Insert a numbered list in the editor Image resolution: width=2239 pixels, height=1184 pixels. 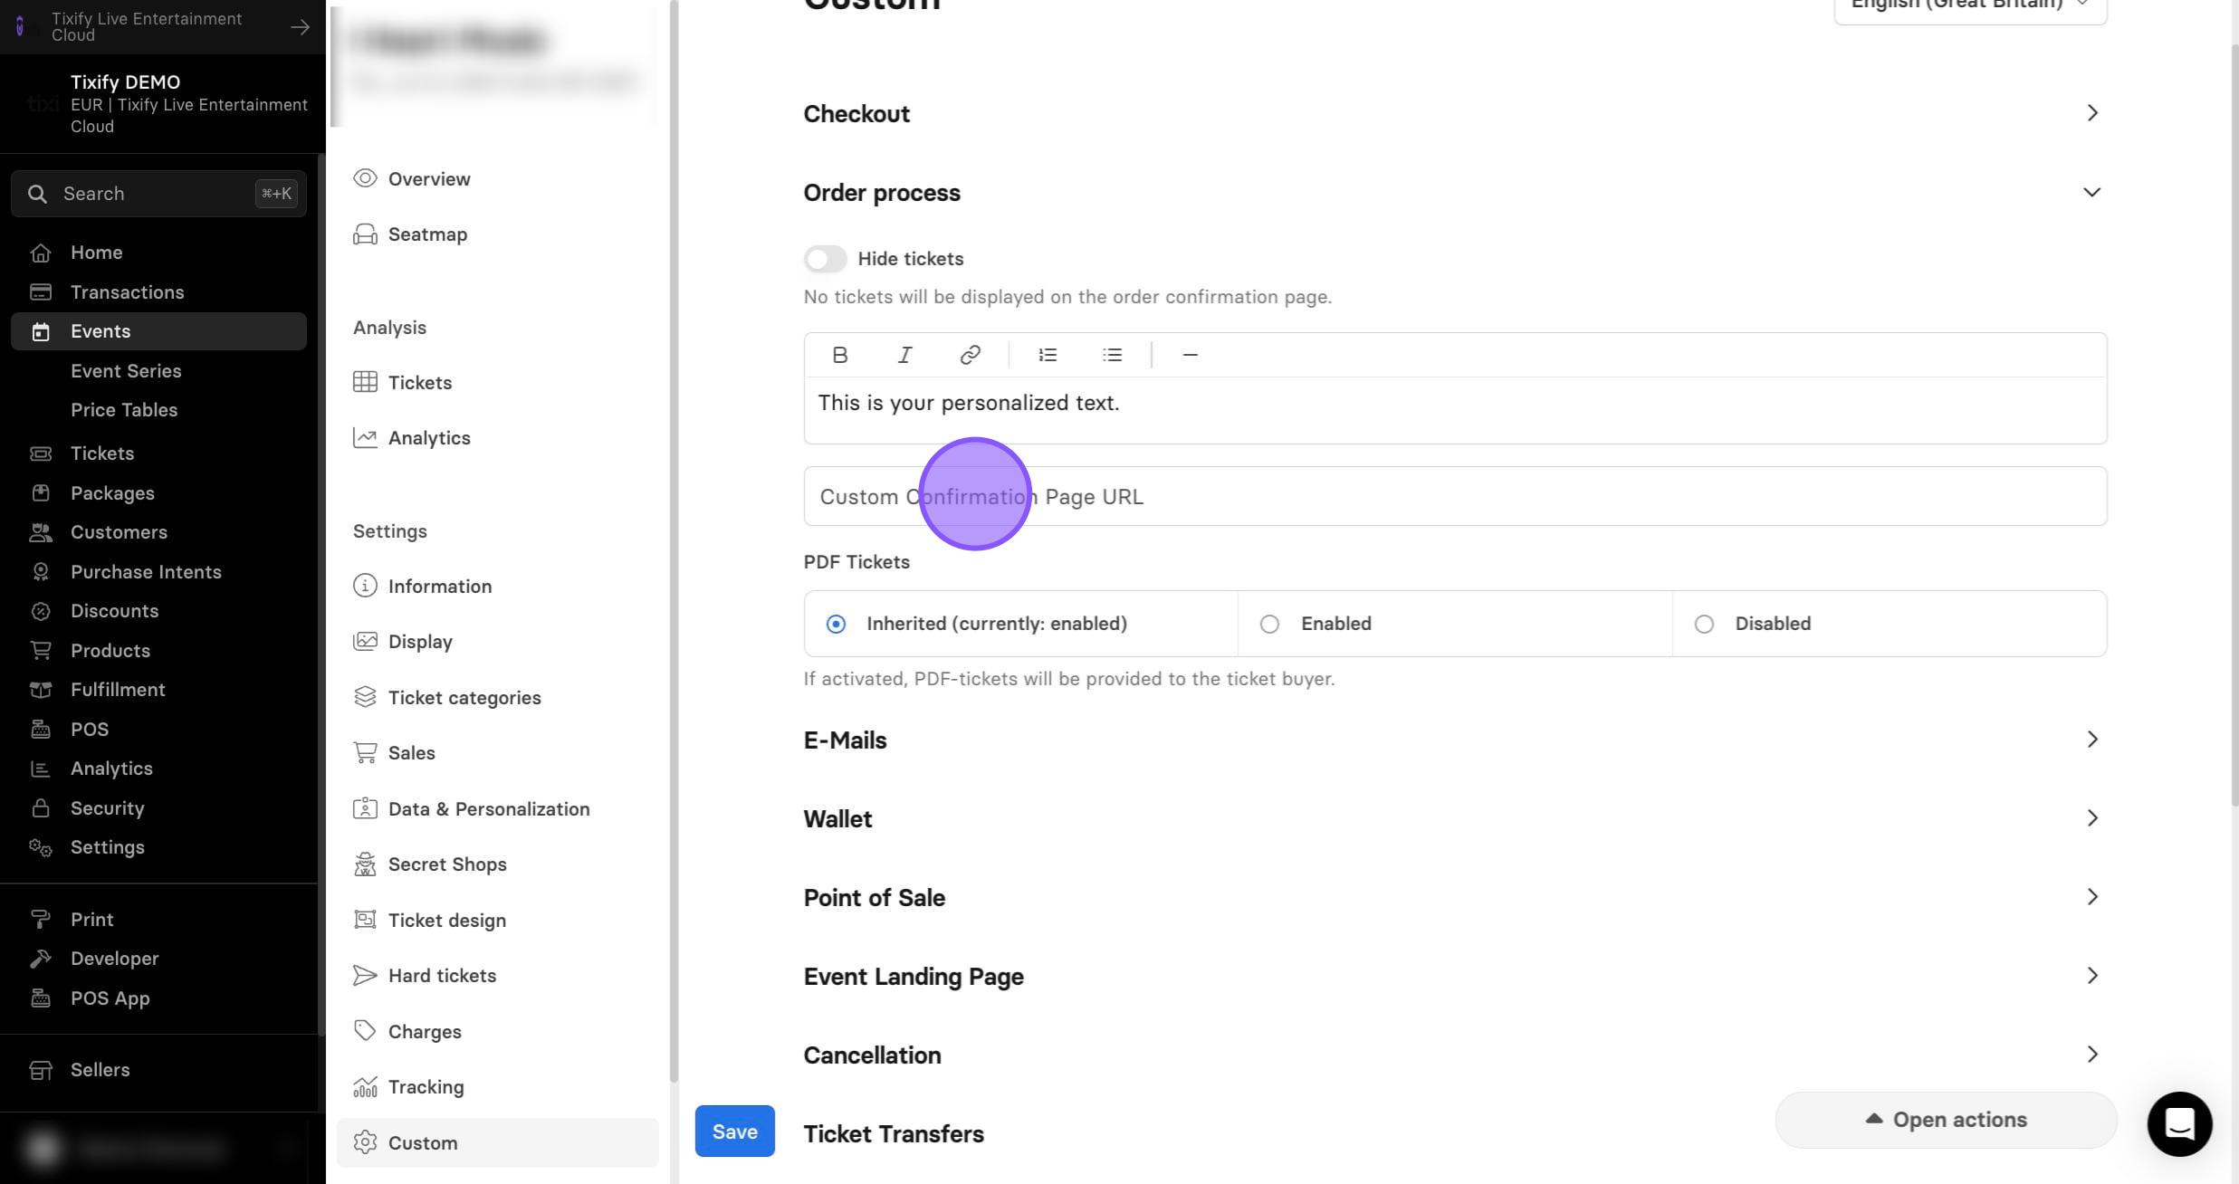pyautogui.click(x=1048, y=355)
